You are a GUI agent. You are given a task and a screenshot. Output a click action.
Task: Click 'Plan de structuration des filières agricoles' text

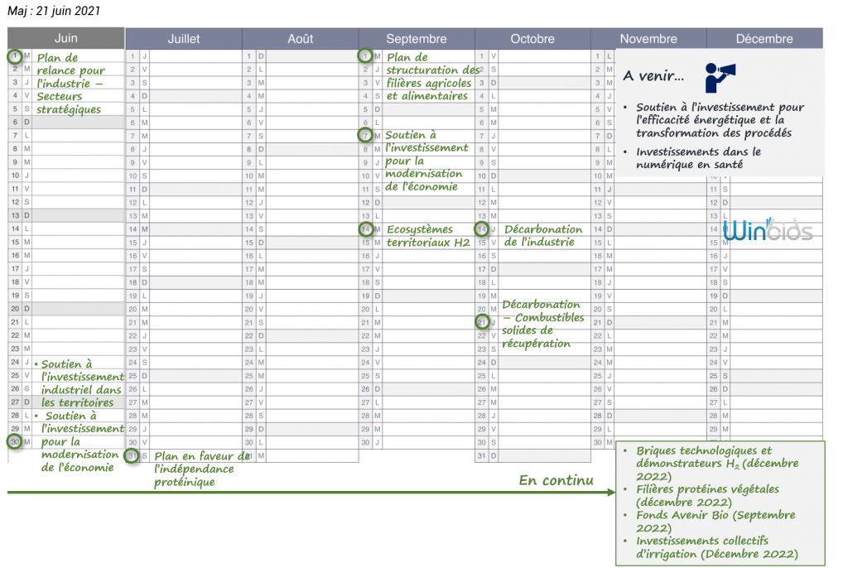(432, 77)
